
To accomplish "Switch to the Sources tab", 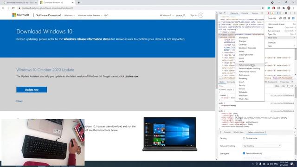I will (255, 13).
